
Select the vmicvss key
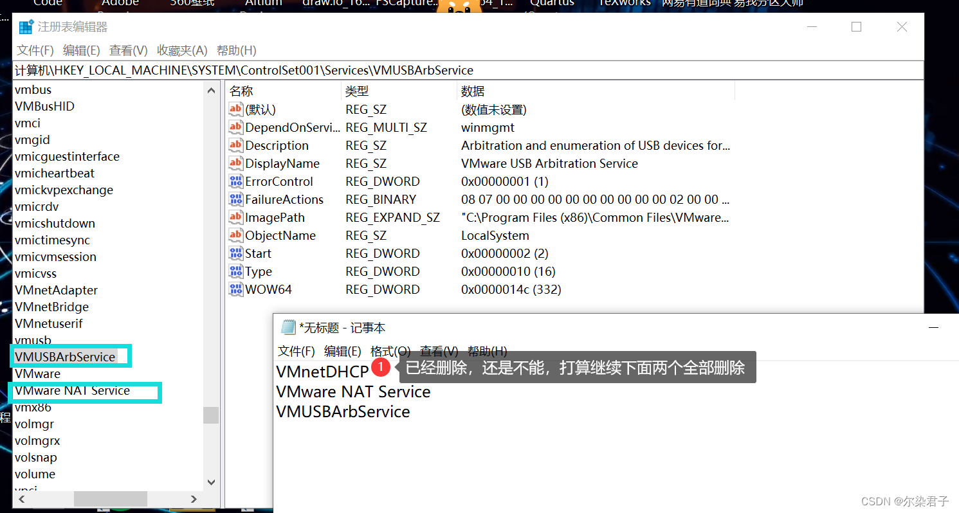click(x=35, y=273)
